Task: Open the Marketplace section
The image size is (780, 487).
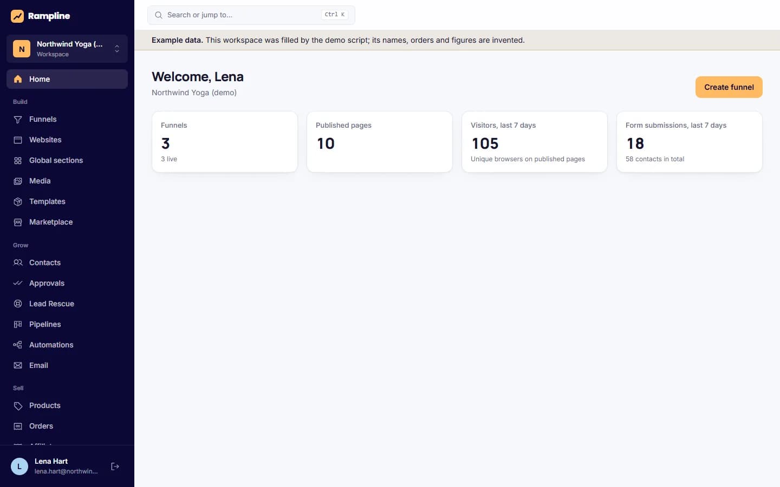Action: 67,222
